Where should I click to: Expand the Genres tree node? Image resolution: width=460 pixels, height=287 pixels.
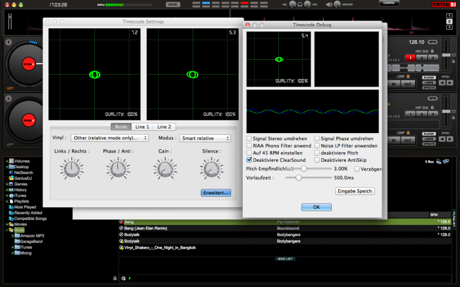(x=6, y=184)
